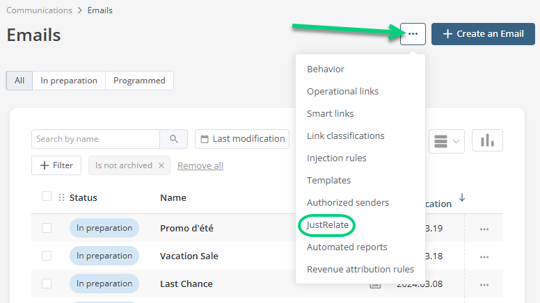Image resolution: width=540 pixels, height=303 pixels.
Task: Select Link classifications menu item
Action: 345,136
